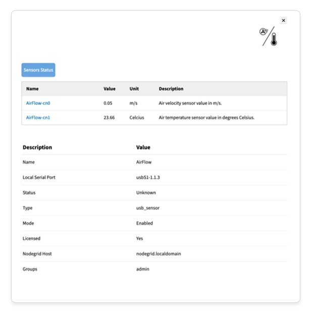Select the air velocity sensor description text

tap(190, 103)
